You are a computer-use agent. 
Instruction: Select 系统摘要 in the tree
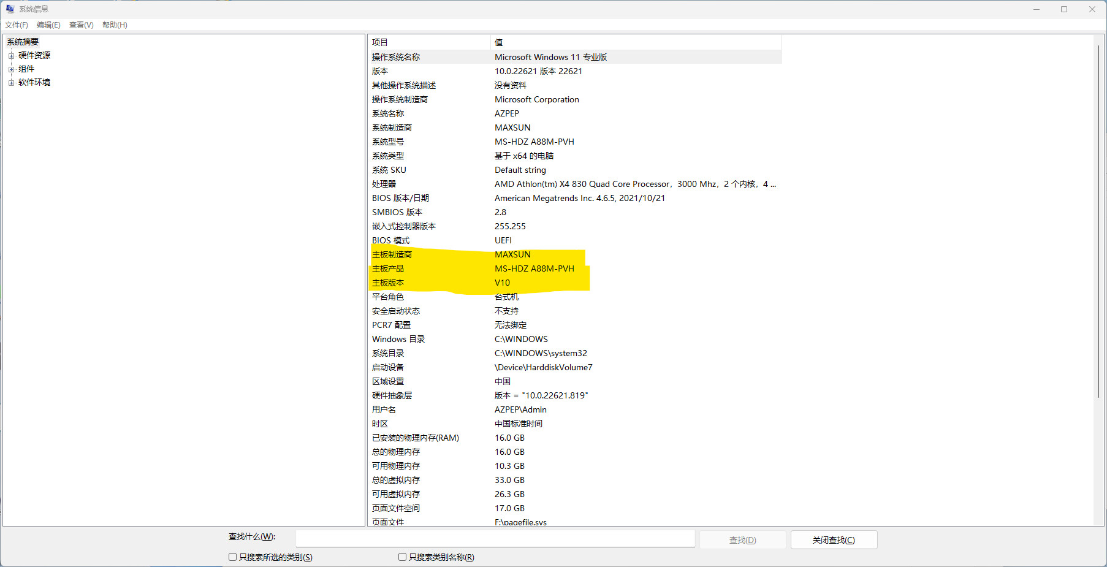pos(23,42)
